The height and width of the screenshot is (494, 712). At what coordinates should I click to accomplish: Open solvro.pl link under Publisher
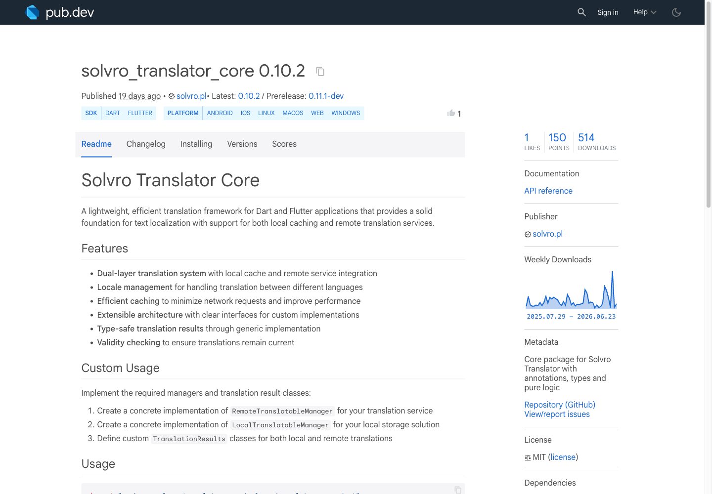[547, 234]
